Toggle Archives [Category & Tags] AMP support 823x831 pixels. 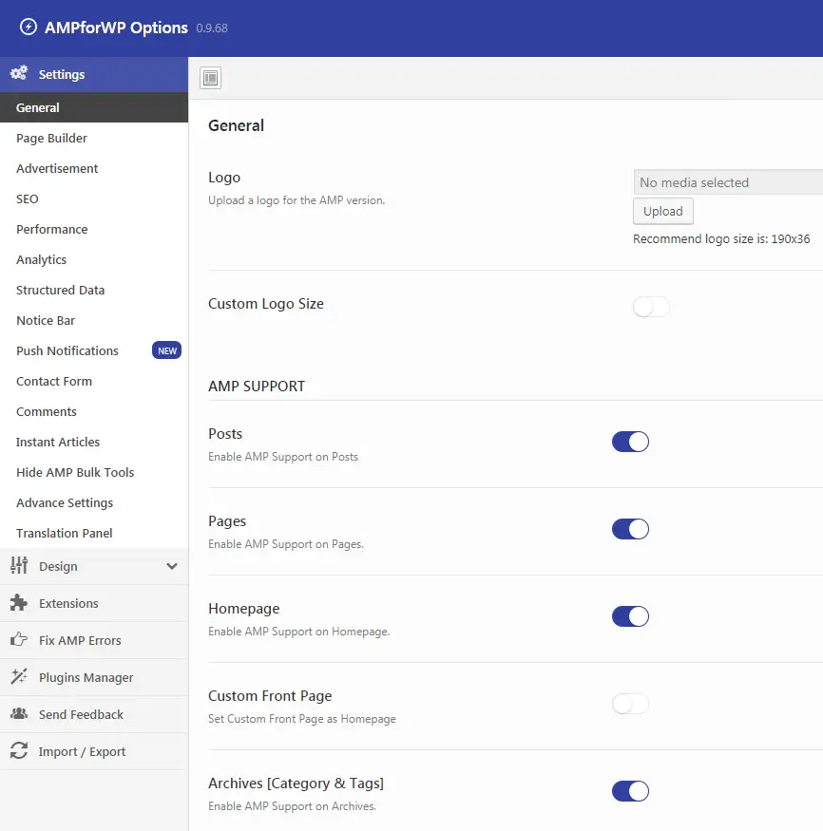(x=630, y=791)
